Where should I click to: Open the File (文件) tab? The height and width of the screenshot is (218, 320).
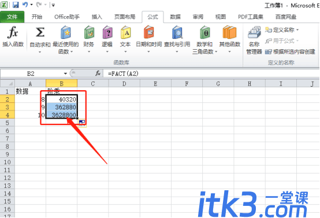tap(12, 17)
